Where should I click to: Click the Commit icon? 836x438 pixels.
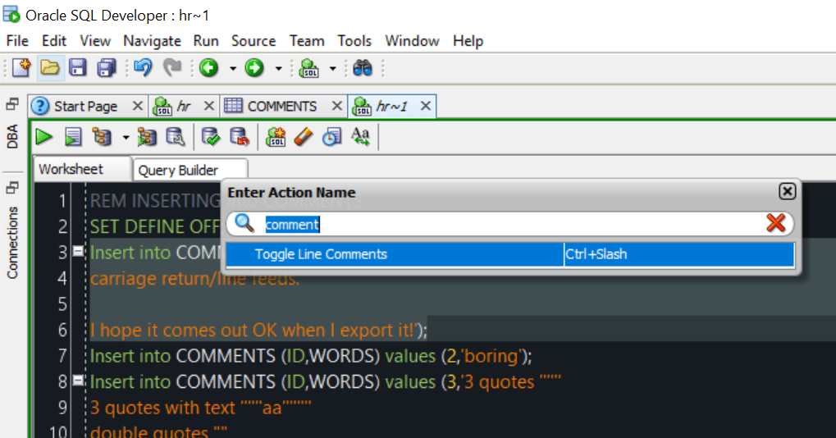click(x=211, y=137)
